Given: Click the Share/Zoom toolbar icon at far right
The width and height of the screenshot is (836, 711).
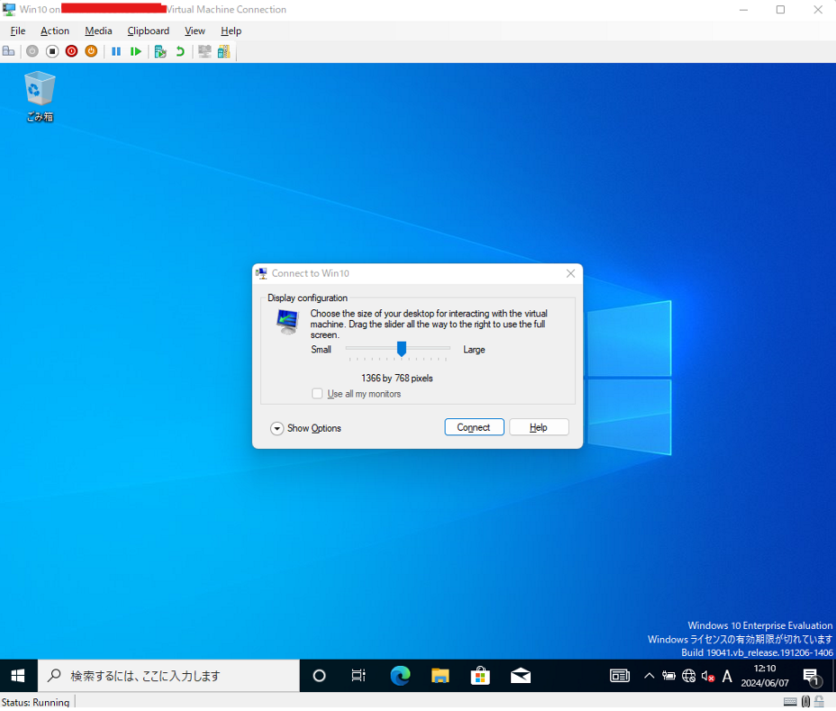Looking at the screenshot, I should (224, 51).
